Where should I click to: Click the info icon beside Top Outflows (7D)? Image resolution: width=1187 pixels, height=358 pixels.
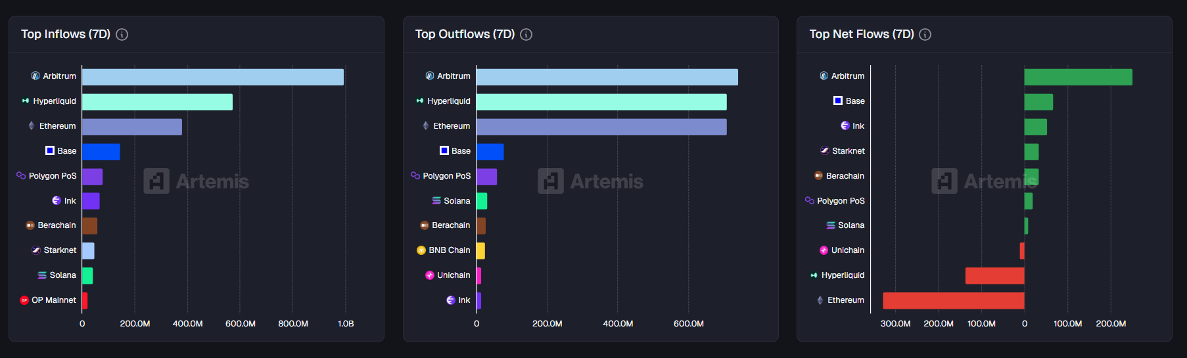coord(526,35)
